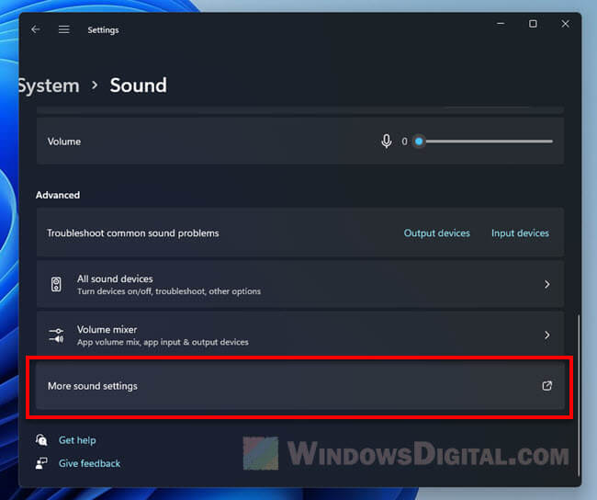Open Output devices troubleshooter

coord(436,233)
